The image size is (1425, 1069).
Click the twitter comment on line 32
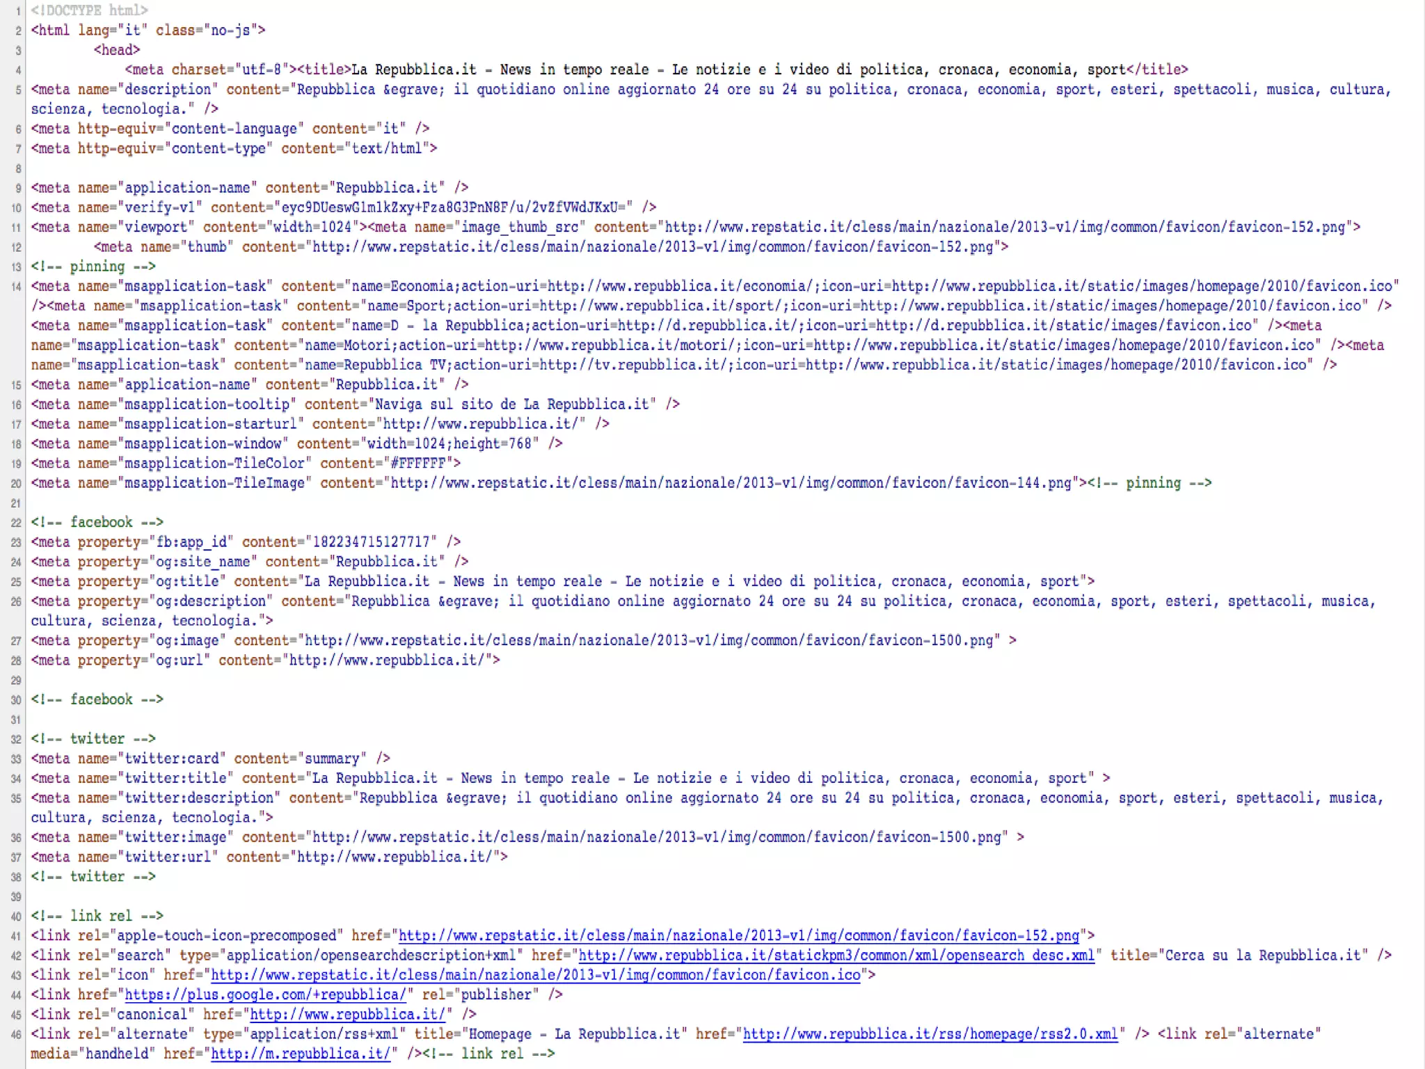(x=93, y=738)
